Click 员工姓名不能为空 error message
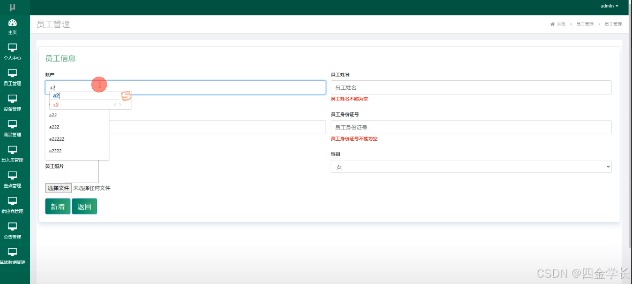This screenshot has width=632, height=284. point(349,99)
